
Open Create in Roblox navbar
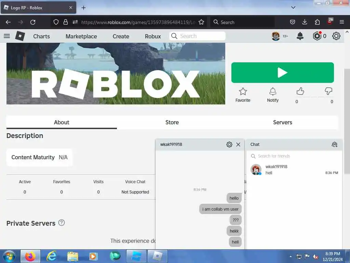point(121,36)
